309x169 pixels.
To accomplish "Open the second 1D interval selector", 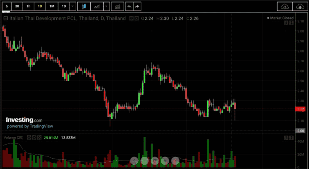I will [x=64, y=6].
